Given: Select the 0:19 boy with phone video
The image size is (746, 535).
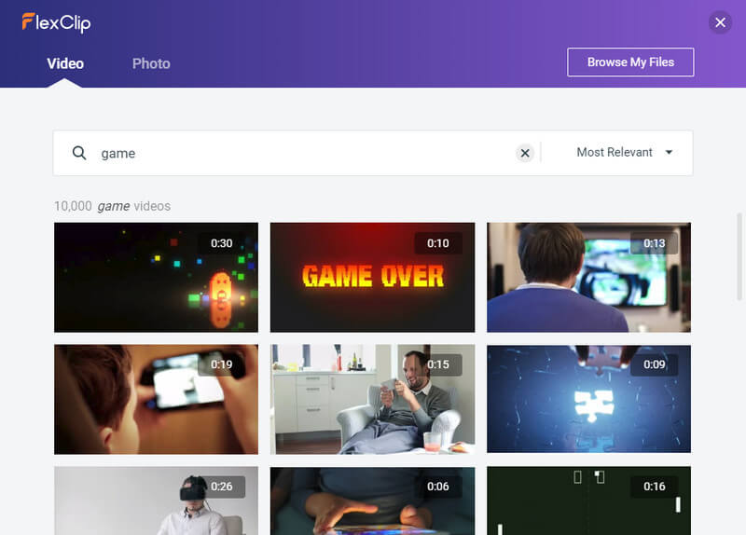Looking at the screenshot, I should coord(156,399).
